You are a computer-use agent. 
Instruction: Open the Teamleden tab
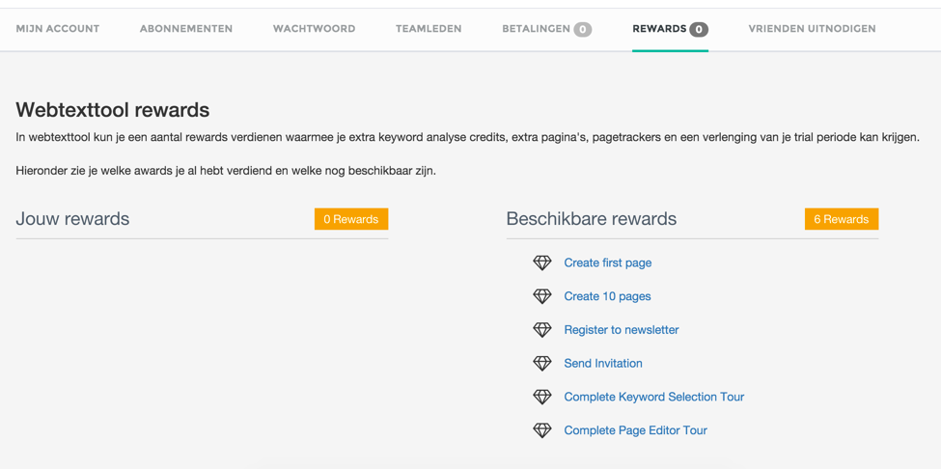[429, 29]
